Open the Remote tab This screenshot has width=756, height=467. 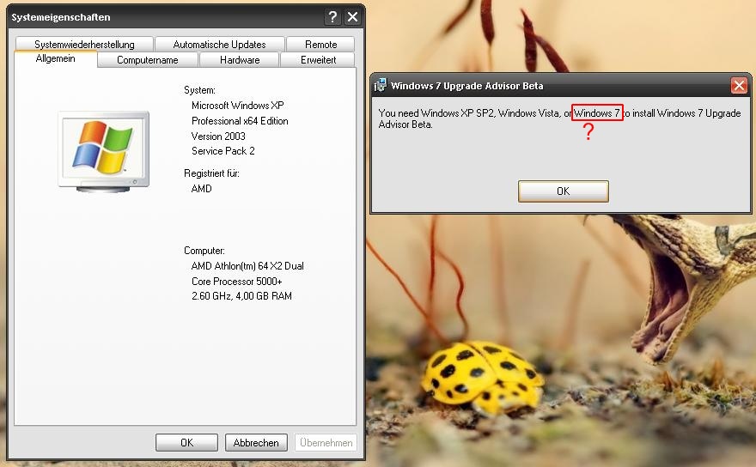point(320,45)
